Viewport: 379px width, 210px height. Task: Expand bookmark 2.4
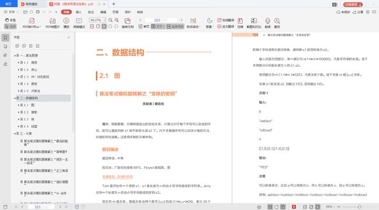tap(19, 126)
